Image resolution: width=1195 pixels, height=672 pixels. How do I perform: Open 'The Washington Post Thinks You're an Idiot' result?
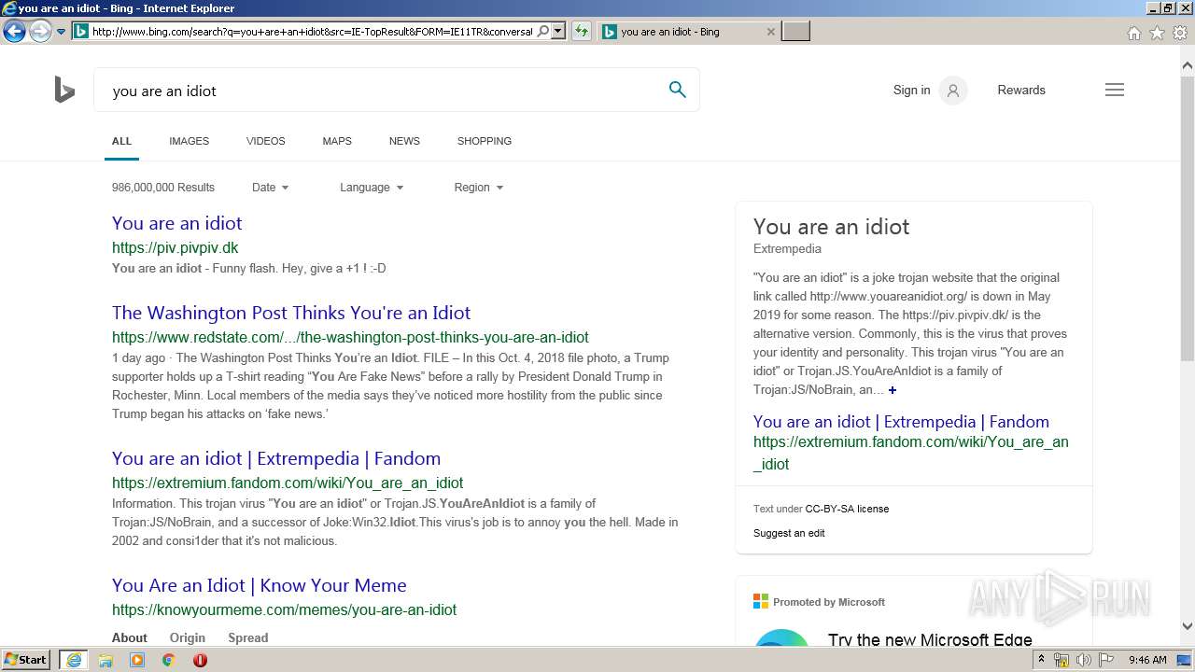(x=291, y=313)
